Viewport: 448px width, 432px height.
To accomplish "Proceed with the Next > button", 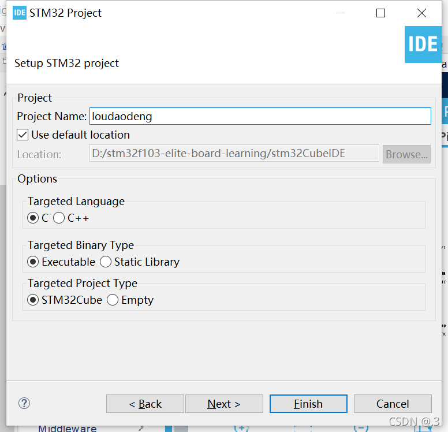I will pos(224,404).
